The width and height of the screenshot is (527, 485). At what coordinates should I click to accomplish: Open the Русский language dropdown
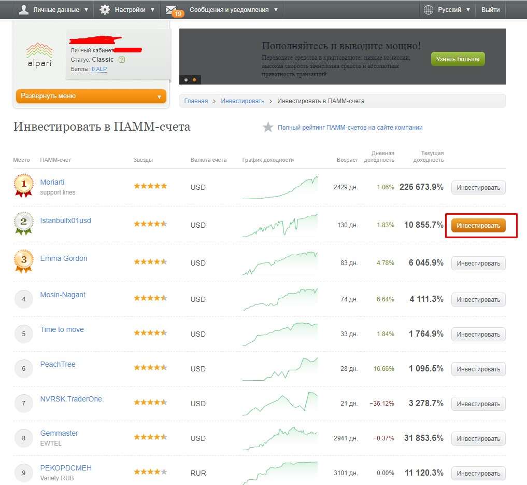tap(447, 10)
